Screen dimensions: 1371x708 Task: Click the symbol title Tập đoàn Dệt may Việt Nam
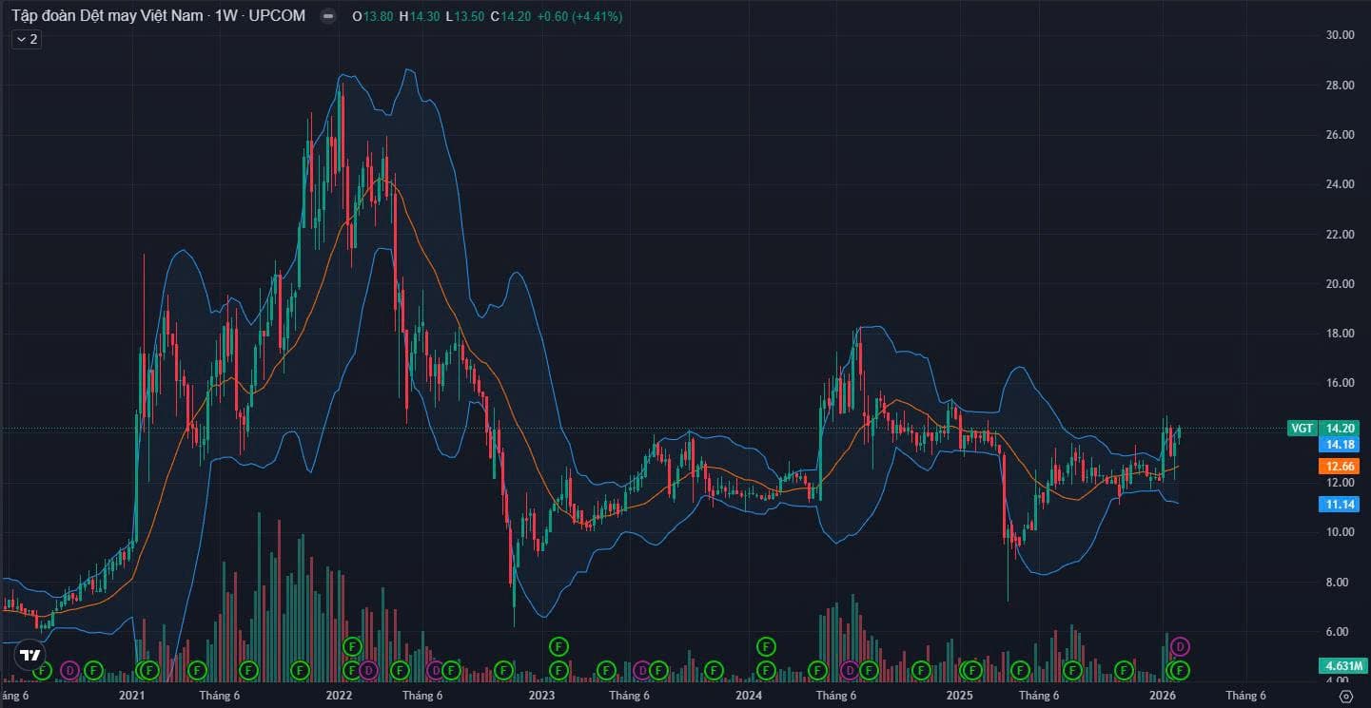pyautogui.click(x=107, y=16)
